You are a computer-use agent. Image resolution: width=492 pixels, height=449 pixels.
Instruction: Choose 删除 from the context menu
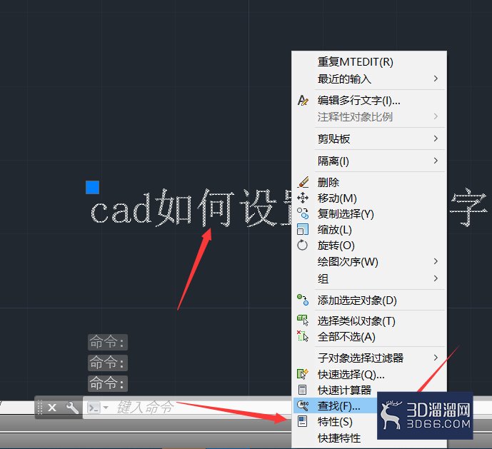(x=369, y=182)
